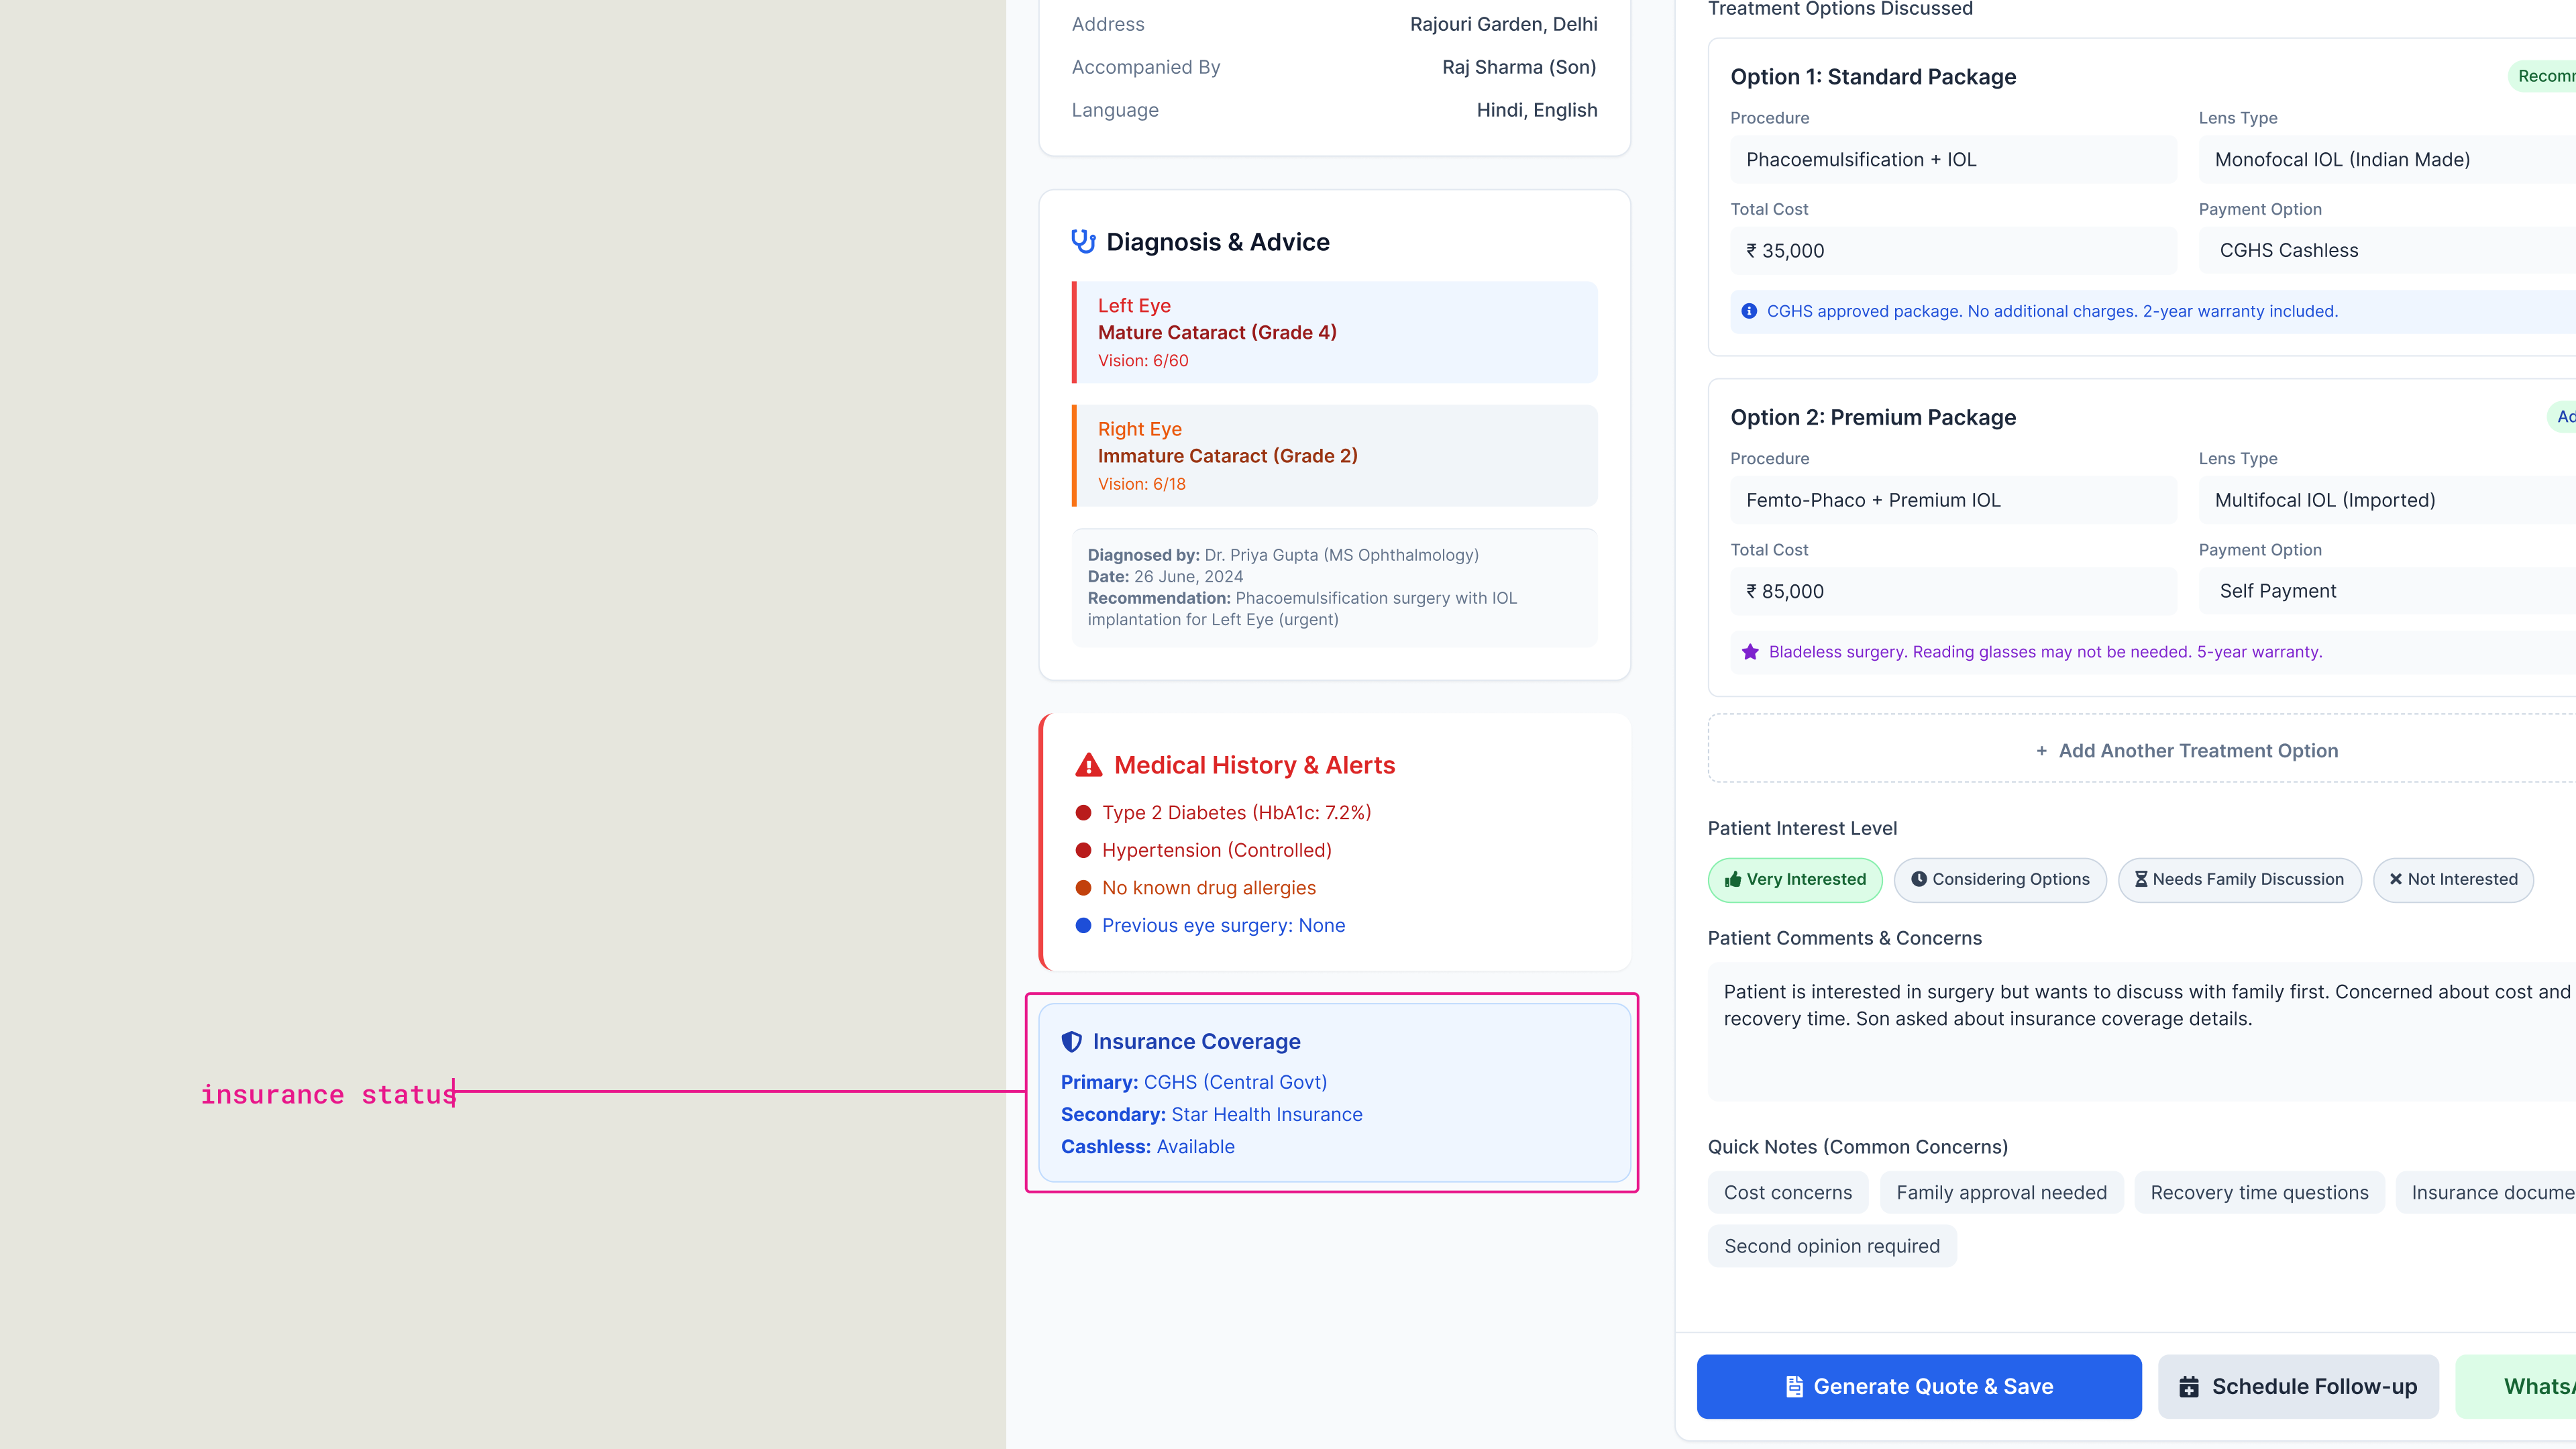Edit Option 1 Lens Type Monofocal IOL field
The width and height of the screenshot is (2576, 1449).
[2387, 160]
